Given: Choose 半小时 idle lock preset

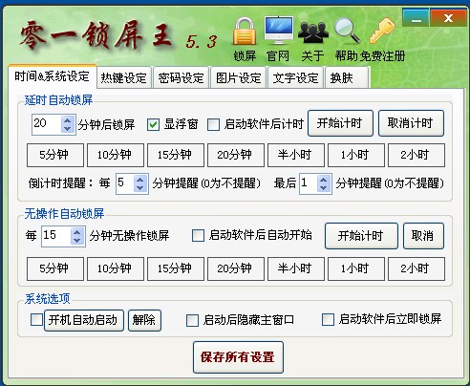Looking at the screenshot, I should pyautogui.click(x=296, y=268).
